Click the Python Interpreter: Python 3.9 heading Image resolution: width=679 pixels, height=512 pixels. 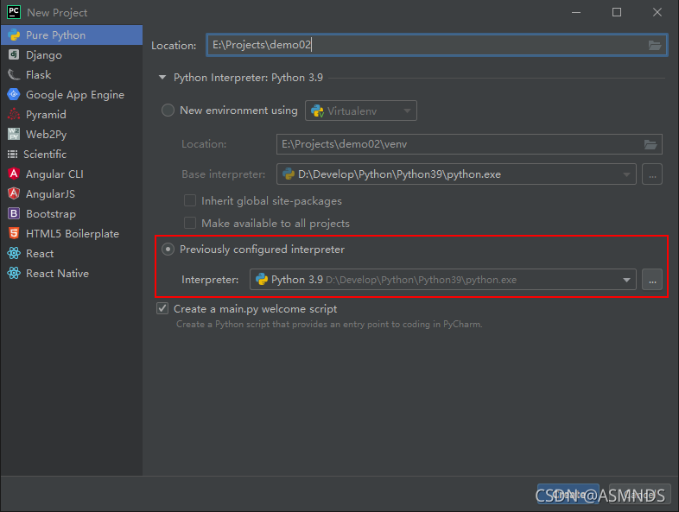point(248,78)
